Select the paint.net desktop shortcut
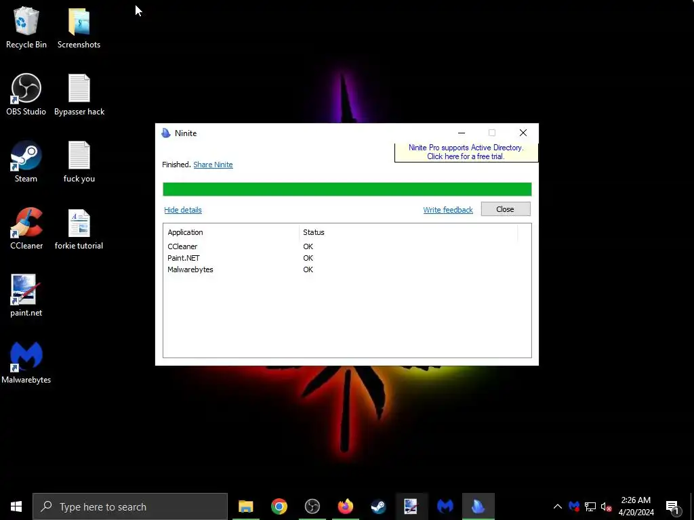The image size is (694, 520). (26, 296)
